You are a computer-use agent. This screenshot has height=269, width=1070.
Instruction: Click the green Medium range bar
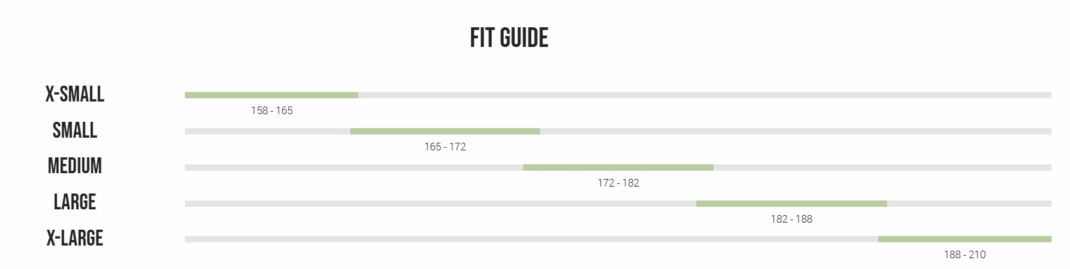point(618,167)
